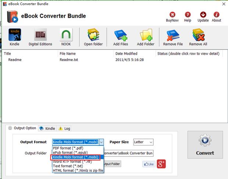
Task: Select the Kindle source icon
Action: tap(15, 35)
